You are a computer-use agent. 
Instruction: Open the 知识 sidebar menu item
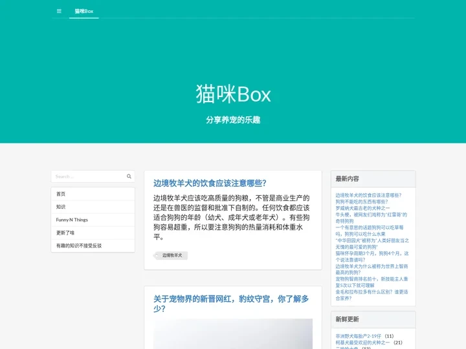[93, 207]
